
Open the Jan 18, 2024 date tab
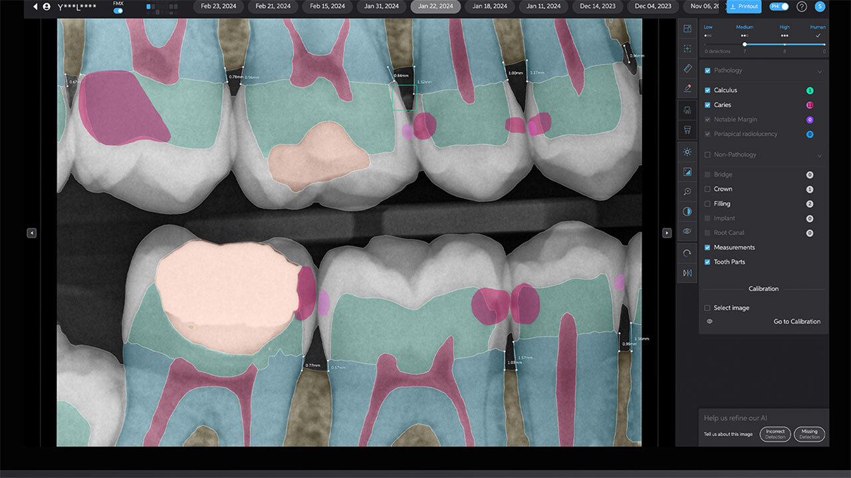click(x=490, y=7)
